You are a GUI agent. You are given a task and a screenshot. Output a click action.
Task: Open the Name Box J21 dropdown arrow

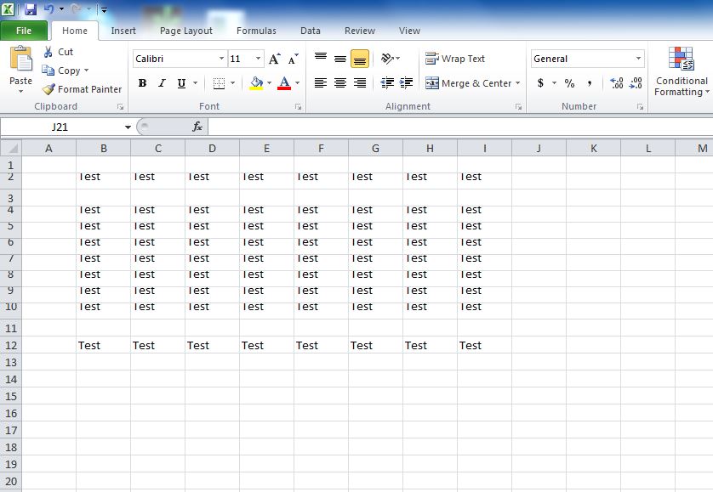coord(128,127)
